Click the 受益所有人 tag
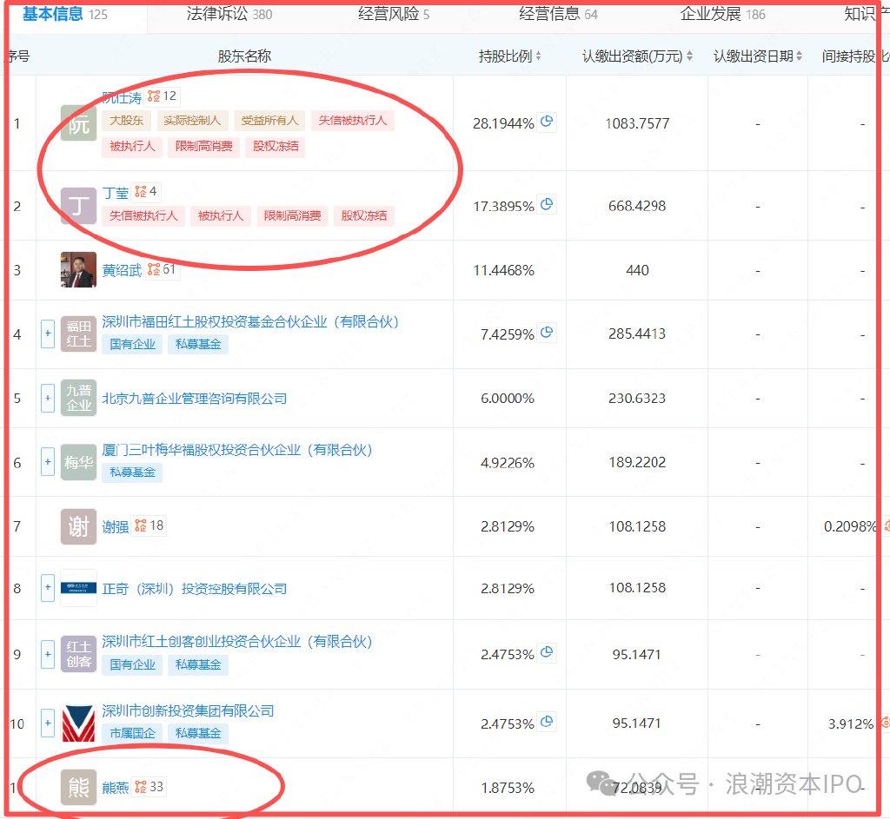The image size is (890, 819). (269, 120)
